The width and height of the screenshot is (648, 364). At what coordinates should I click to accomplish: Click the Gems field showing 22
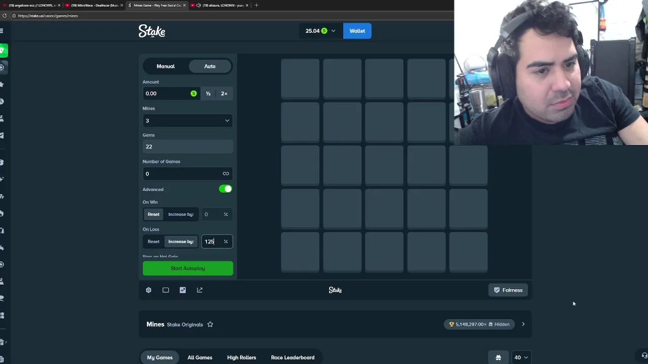click(188, 147)
